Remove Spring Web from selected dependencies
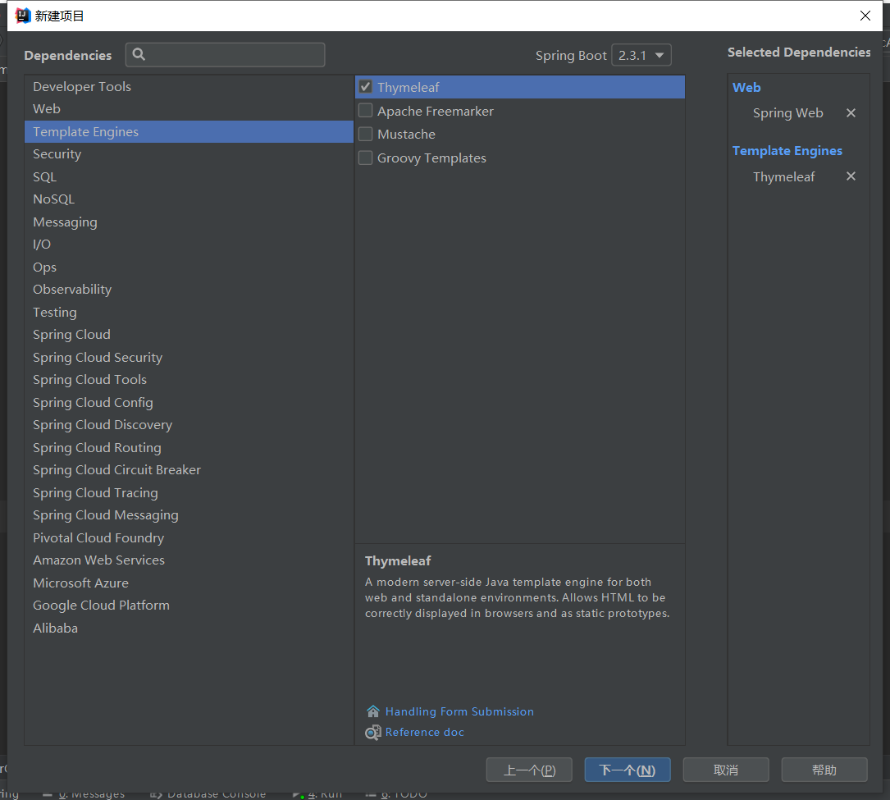Image resolution: width=890 pixels, height=800 pixels. (851, 113)
